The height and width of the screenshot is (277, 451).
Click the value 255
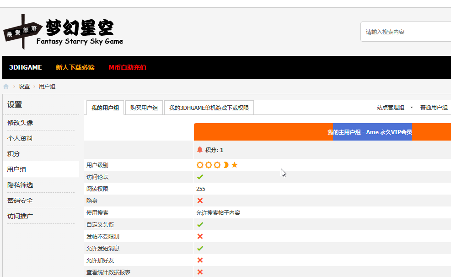[201, 189]
